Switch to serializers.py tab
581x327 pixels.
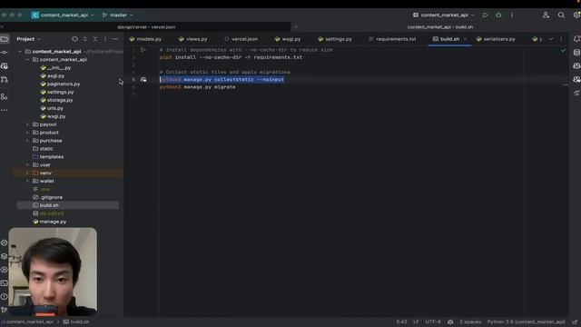(496, 39)
